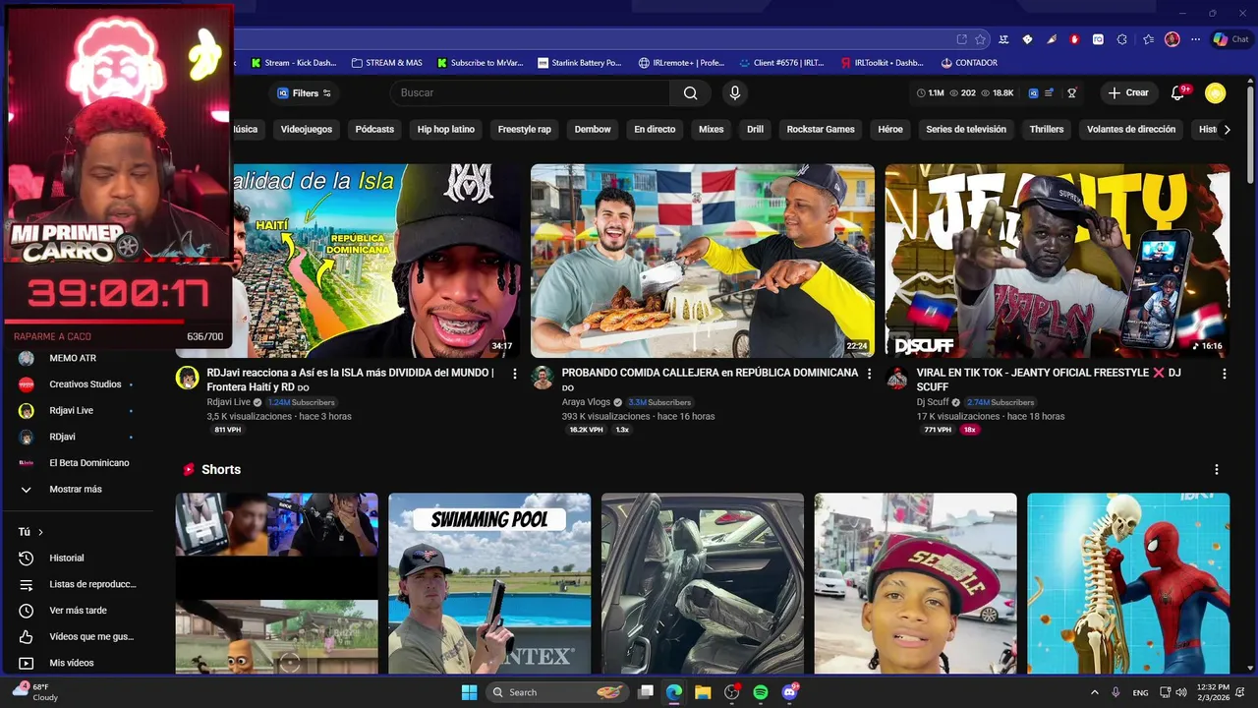Open the Copilot Chat button

click(1230, 39)
